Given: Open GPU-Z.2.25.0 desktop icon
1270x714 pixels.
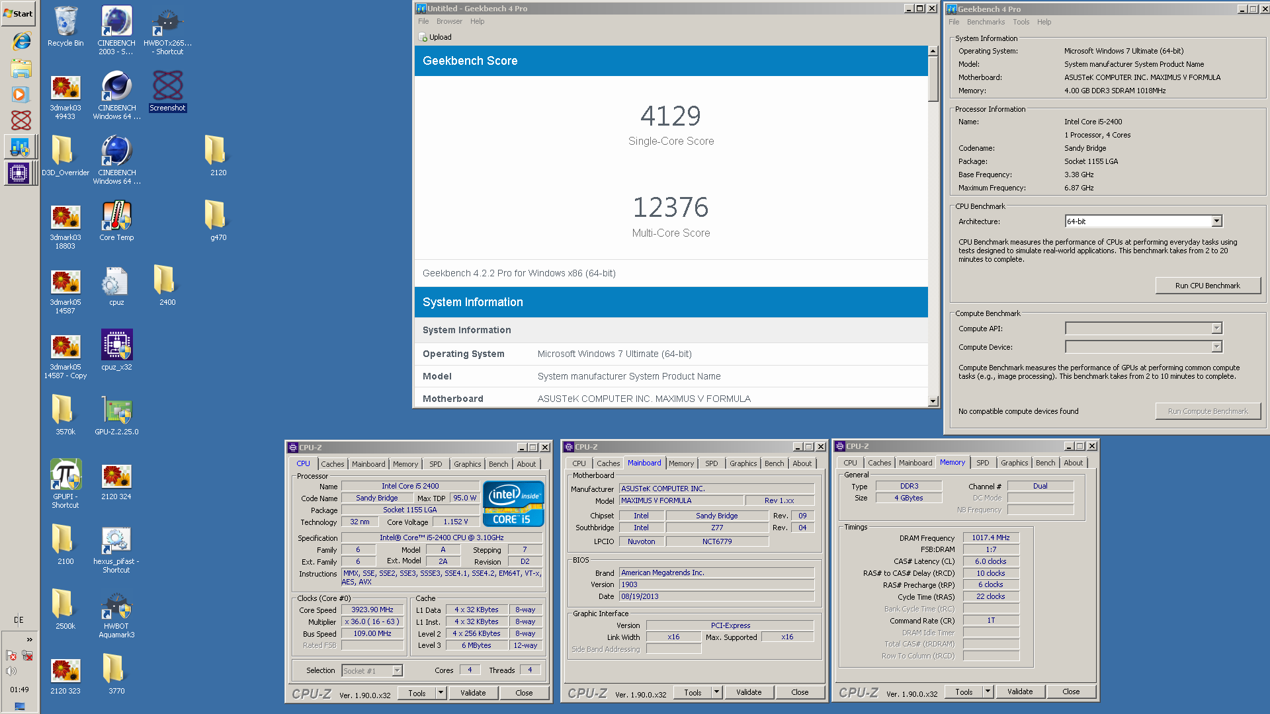Looking at the screenshot, I should [x=116, y=415].
